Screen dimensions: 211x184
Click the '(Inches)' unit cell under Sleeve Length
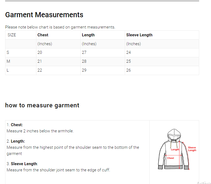(x=133, y=44)
